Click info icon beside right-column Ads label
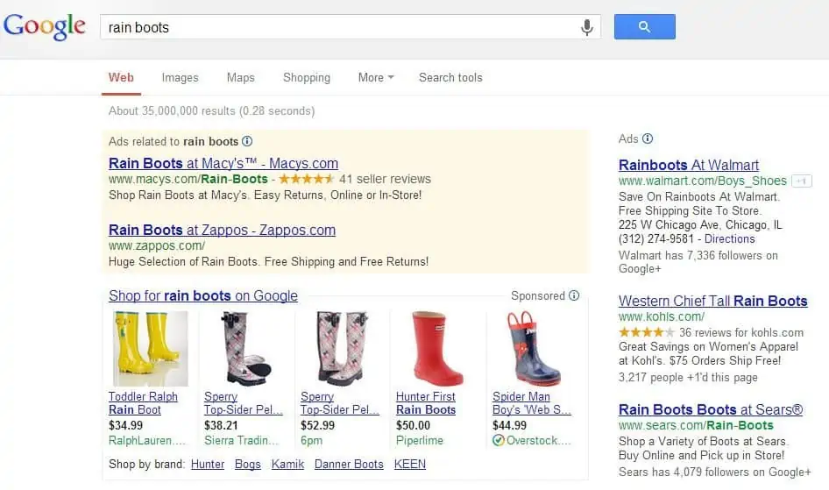The width and height of the screenshot is (829, 490). coord(648,138)
